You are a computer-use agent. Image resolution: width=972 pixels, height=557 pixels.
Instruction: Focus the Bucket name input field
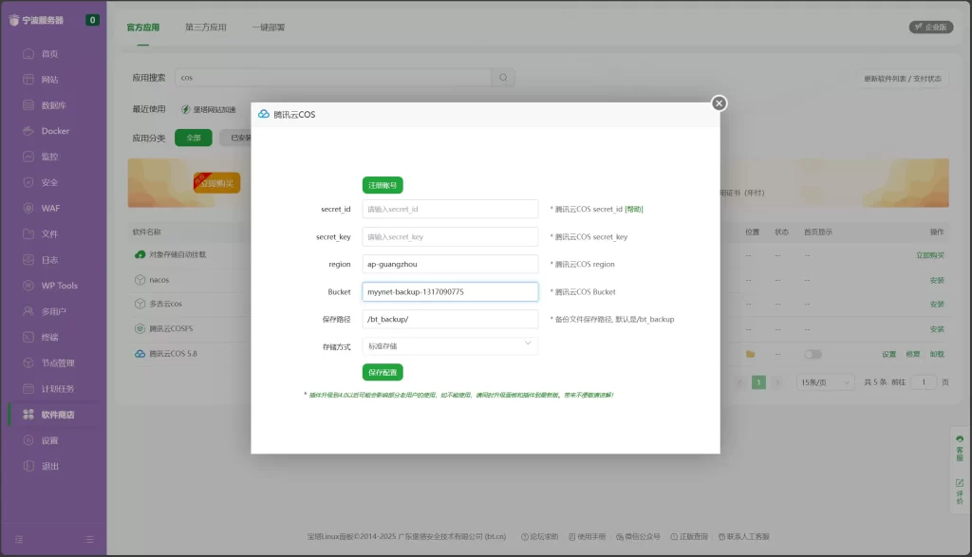450,292
